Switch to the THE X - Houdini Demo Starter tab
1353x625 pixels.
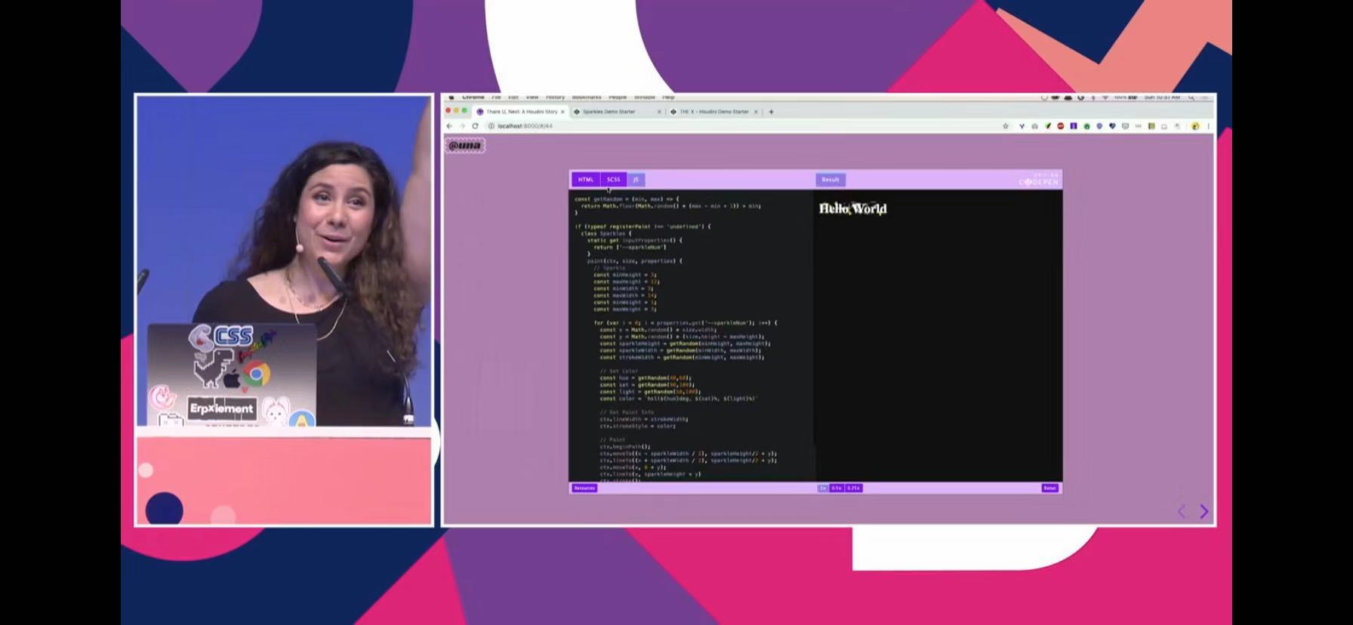coord(713,112)
